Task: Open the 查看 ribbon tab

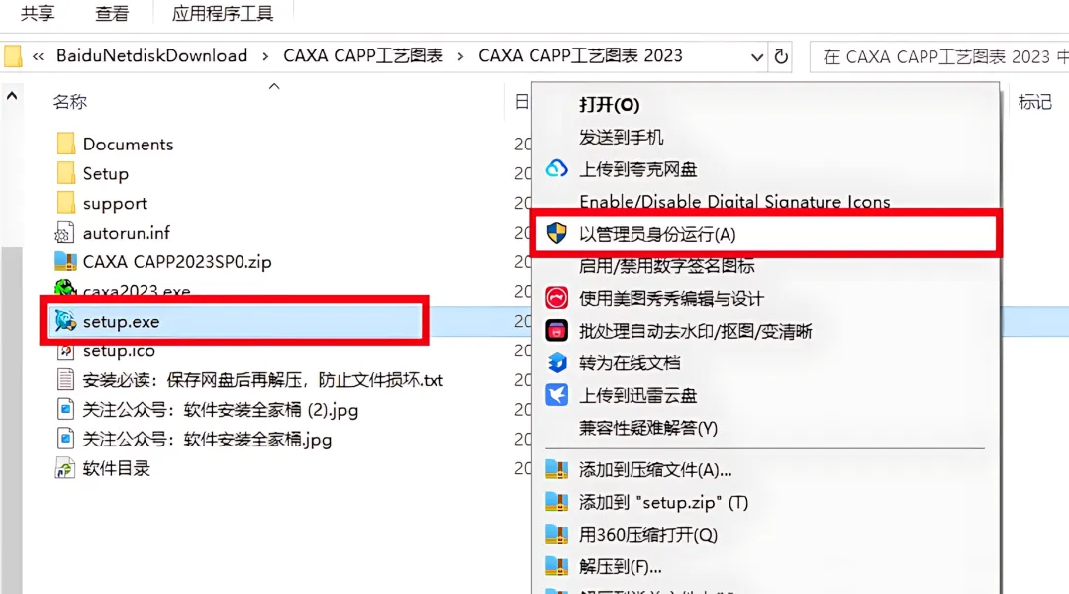Action: click(x=112, y=13)
